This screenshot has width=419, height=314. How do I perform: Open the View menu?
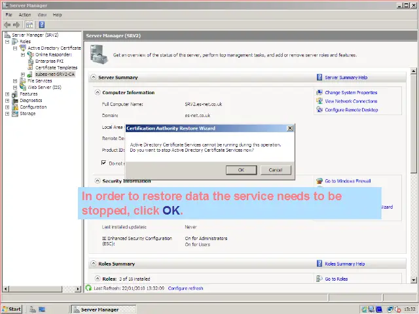42,14
